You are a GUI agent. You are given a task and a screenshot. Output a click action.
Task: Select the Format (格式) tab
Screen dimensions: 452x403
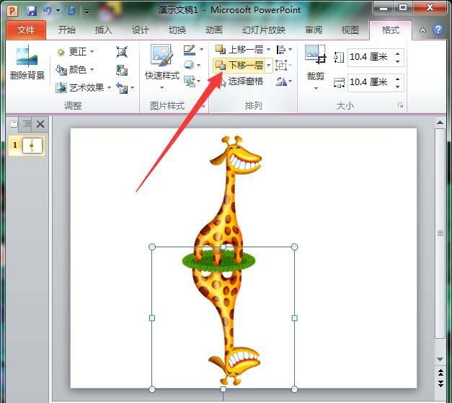point(390,30)
